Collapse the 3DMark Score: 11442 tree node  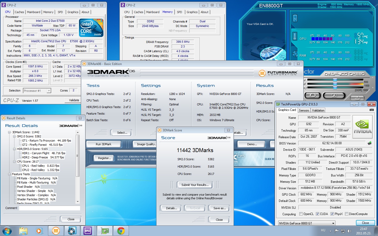pyautogui.click(x=9, y=132)
